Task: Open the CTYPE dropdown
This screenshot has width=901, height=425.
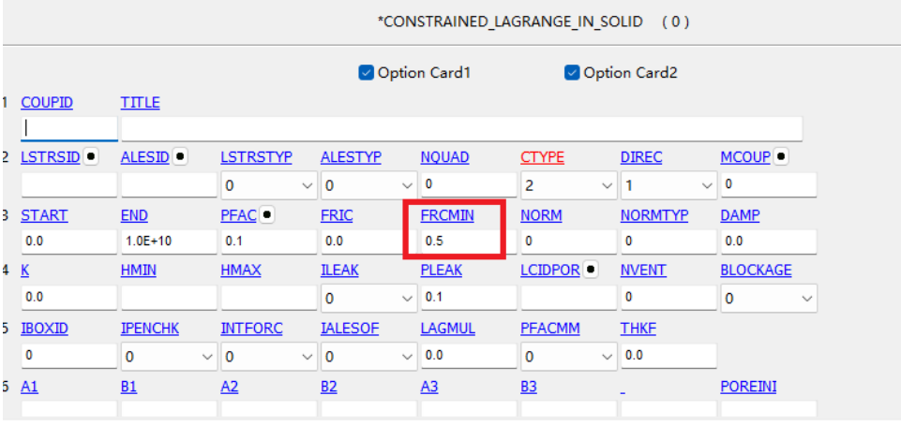Action: [x=569, y=186]
